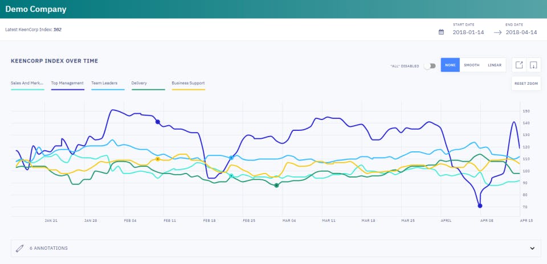Click the RESET ZOOM button
Image resolution: width=547 pixels, height=264 pixels.
(526, 84)
